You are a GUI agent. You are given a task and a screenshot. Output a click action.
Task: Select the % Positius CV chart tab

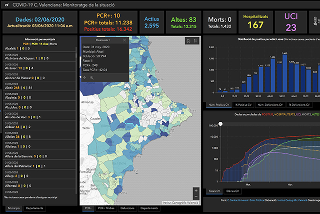pyautogui.click(x=243, y=105)
